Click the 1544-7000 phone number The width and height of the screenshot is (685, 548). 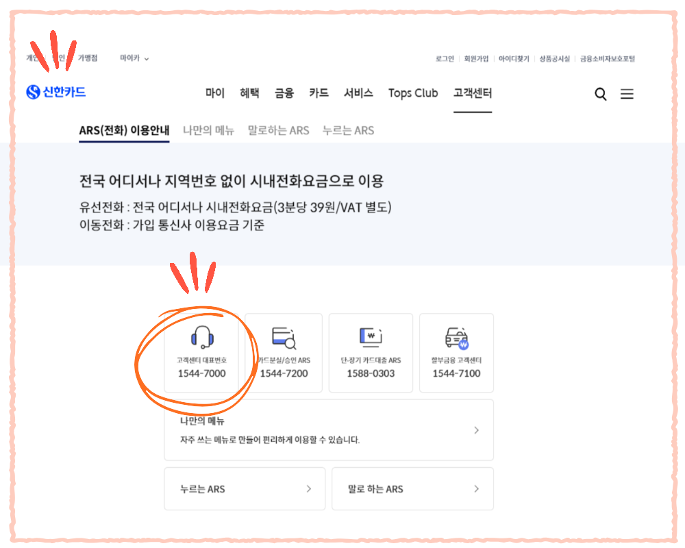(202, 373)
